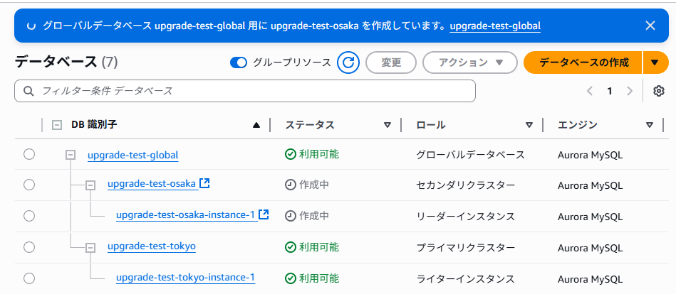Select radio button for upgrade-test-global
Image resolution: width=676 pixels, height=294 pixels.
coord(29,154)
